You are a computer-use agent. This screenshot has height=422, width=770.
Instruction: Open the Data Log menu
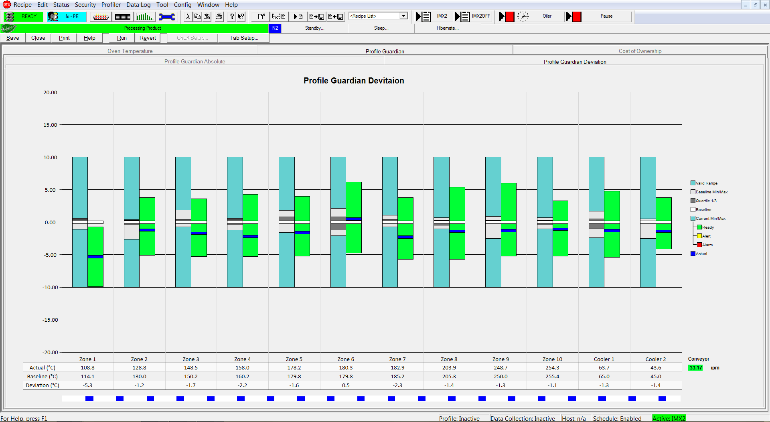138,5
